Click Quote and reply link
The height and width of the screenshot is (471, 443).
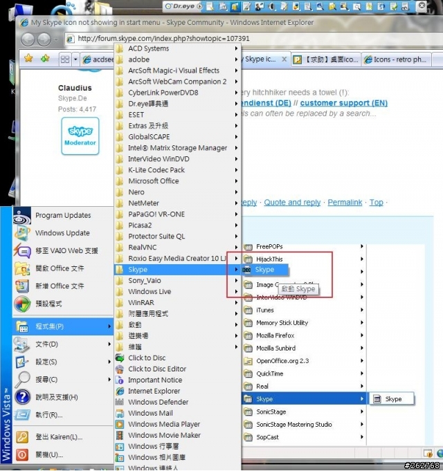point(292,203)
